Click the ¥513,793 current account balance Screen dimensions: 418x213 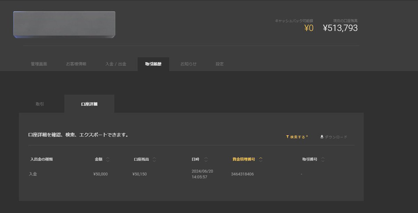[340, 28]
